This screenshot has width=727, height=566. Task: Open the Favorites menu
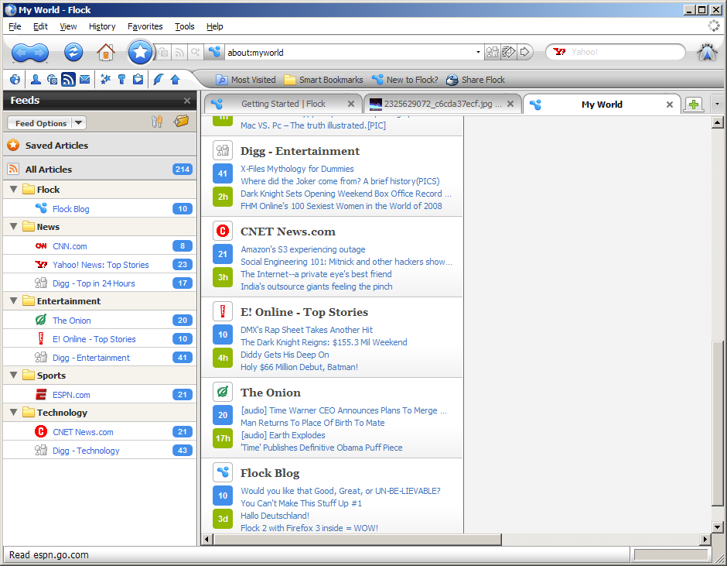click(x=145, y=26)
